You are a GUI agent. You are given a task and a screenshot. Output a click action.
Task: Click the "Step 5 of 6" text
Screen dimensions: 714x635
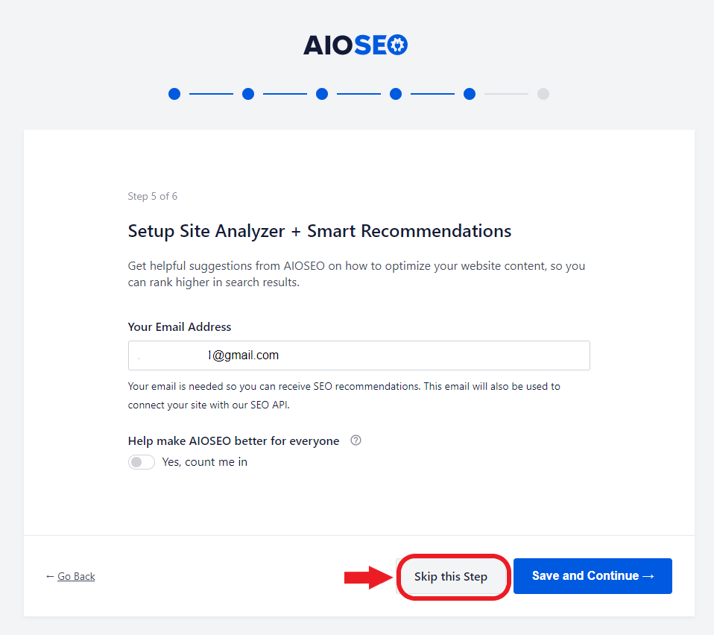153,196
